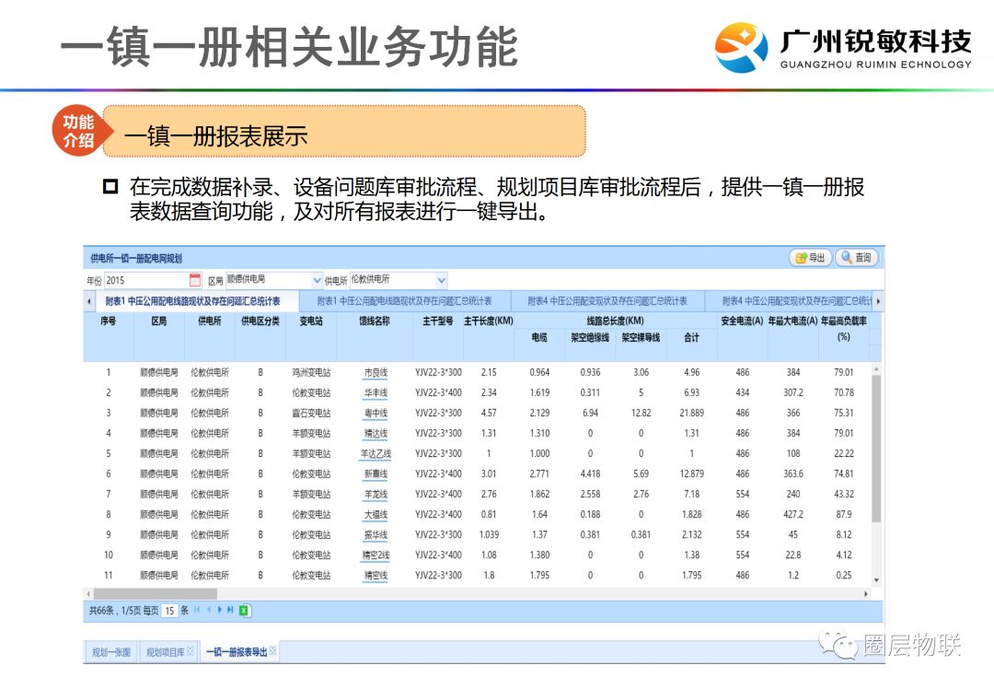Go to the next page of results
This screenshot has width=994, height=689.
[x=219, y=611]
